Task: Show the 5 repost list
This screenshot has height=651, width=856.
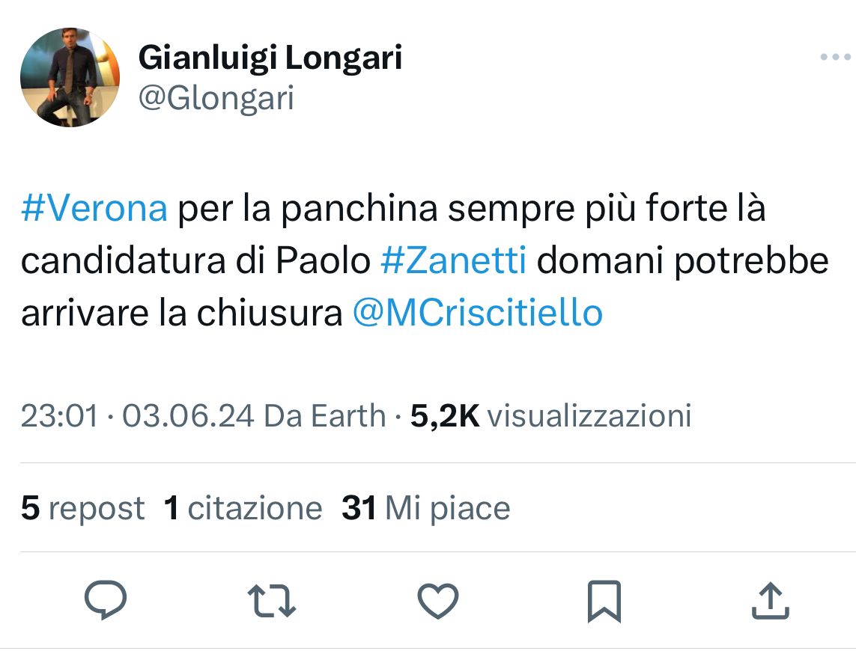Action: click(x=82, y=508)
